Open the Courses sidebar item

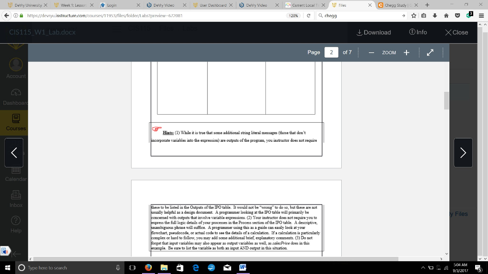coord(16,121)
